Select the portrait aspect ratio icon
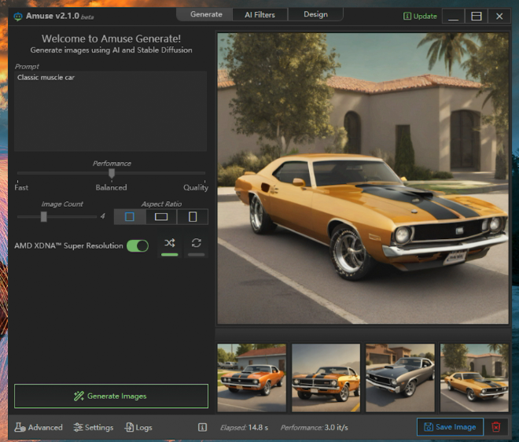The width and height of the screenshot is (519, 442). (x=193, y=217)
